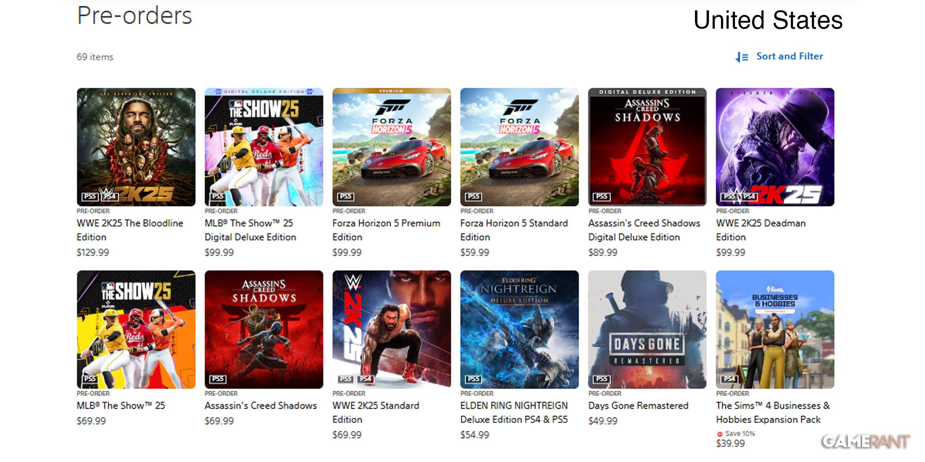Click The Sims 4 Businesses & Hobbies title
Viewport: 925px width, 462px height.
773,412
